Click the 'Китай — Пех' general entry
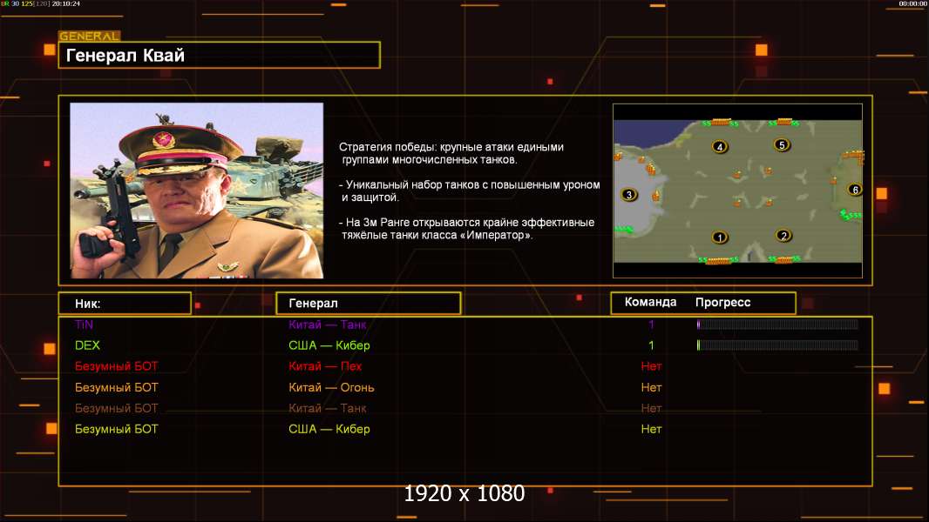 click(325, 366)
